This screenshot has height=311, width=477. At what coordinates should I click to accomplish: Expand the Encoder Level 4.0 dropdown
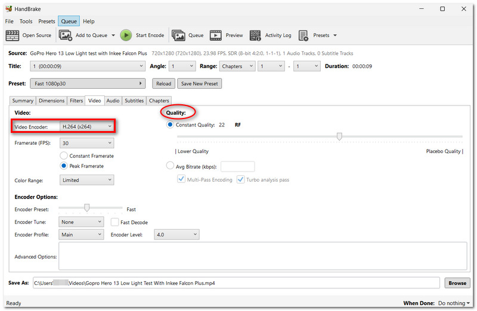(x=176, y=234)
